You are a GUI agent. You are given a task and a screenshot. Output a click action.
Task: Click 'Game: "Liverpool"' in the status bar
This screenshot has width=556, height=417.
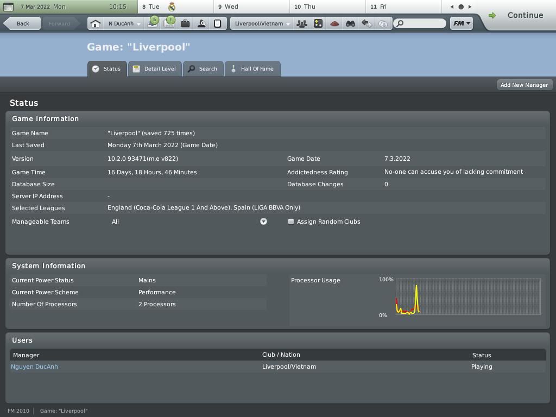(64, 411)
